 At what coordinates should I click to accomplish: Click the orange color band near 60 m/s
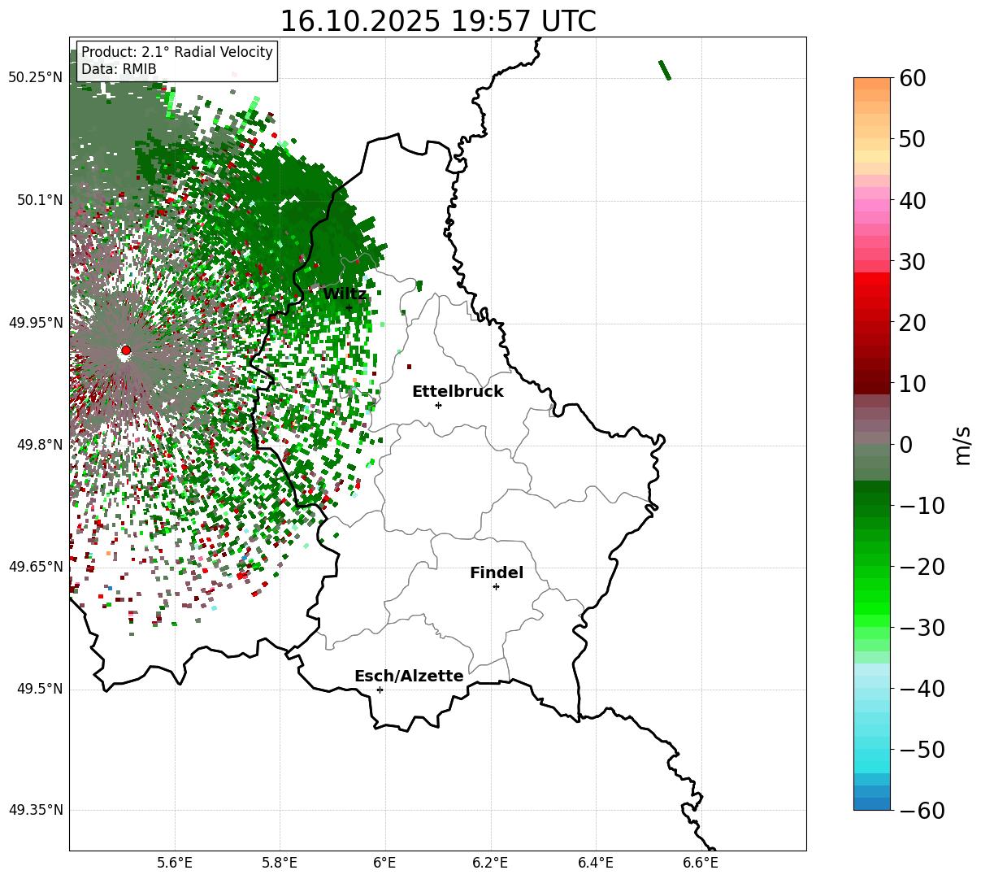(x=872, y=84)
